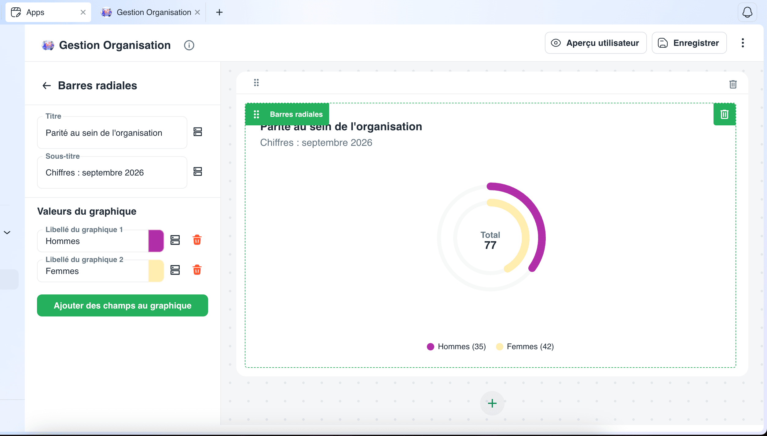This screenshot has height=436, width=767.
Task: Click the green trash icon on Barres radiales widget
Action: pyautogui.click(x=725, y=114)
